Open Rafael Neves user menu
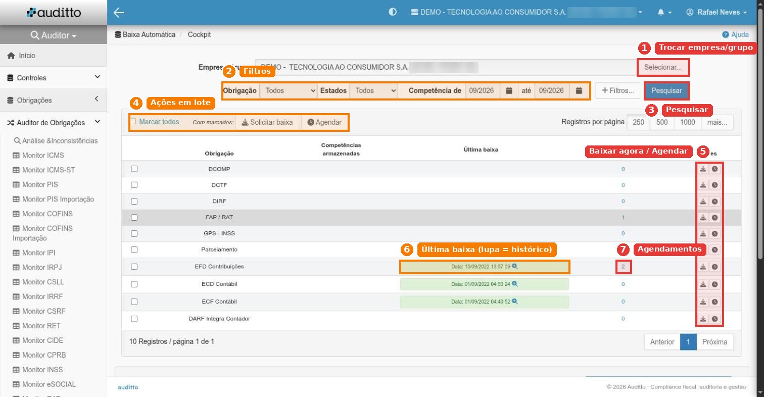Viewport: 764px width, 397px height. click(717, 12)
